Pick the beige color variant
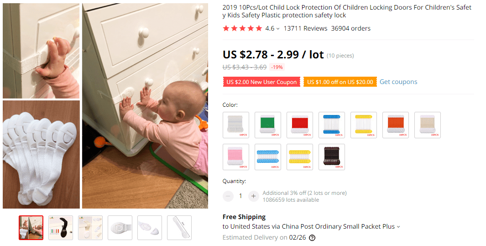Viewport: 486px width, 246px height. [x=428, y=125]
